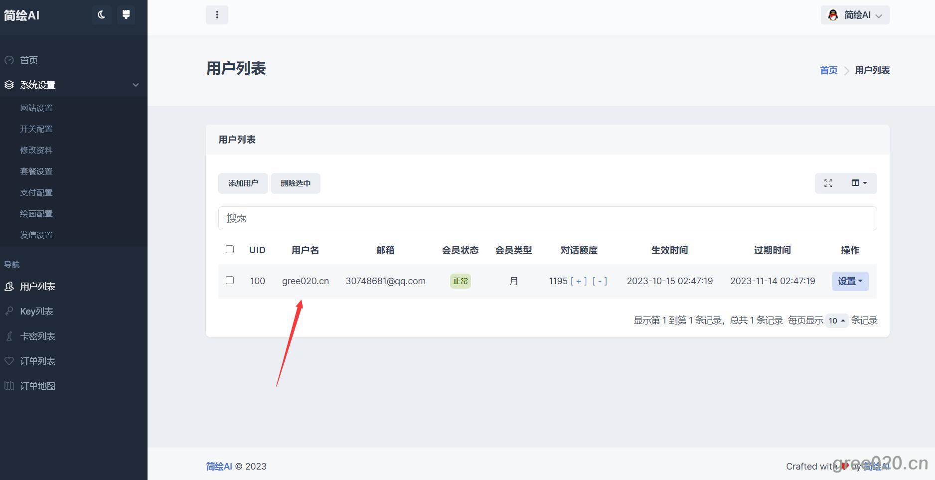
Task: Focus the 搜索 search field
Action: coord(547,218)
